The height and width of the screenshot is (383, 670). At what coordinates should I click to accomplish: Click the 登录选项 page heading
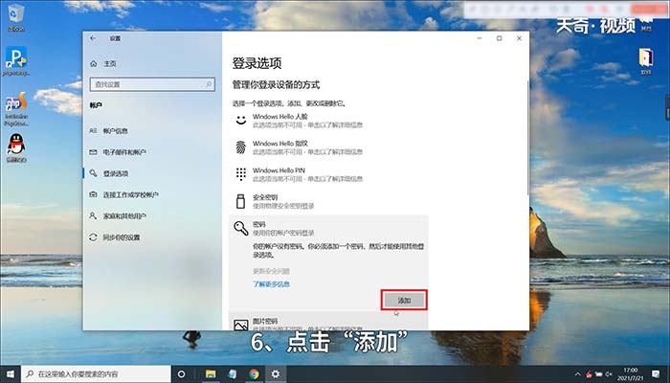tap(257, 63)
